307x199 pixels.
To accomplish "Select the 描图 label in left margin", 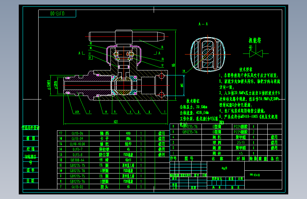I will [x=31, y=138].
